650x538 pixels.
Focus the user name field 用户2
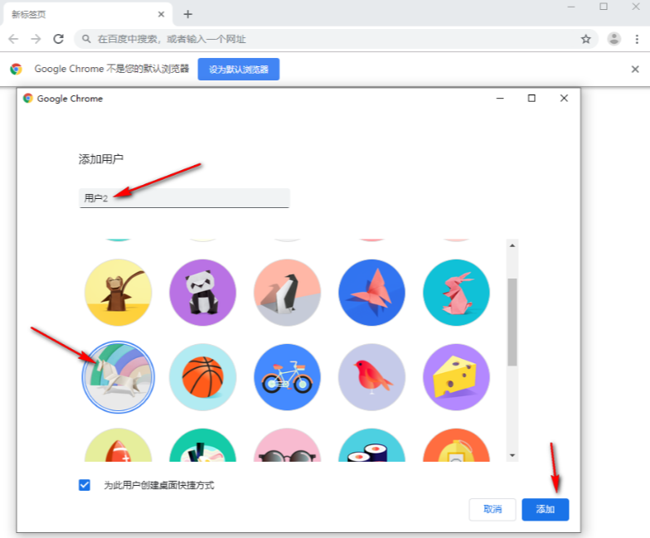[184, 198]
